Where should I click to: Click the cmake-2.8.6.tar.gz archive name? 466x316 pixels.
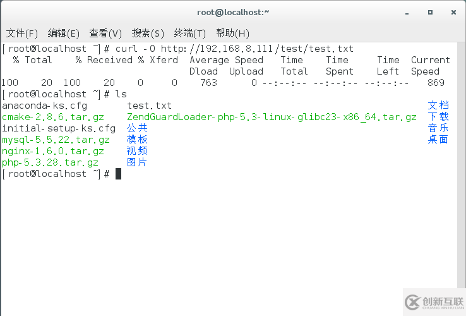(52, 117)
